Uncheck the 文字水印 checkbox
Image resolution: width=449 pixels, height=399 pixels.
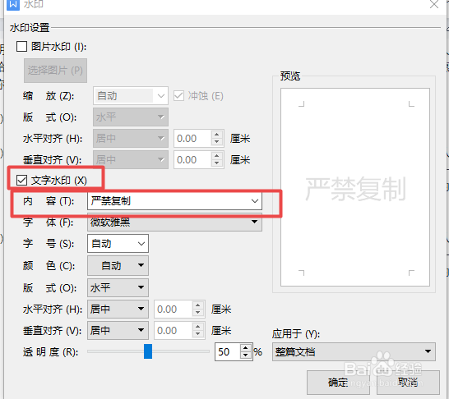tap(21, 181)
